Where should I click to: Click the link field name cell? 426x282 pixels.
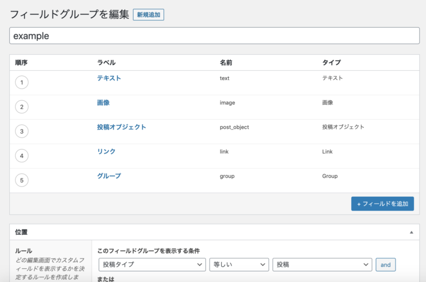(224, 151)
